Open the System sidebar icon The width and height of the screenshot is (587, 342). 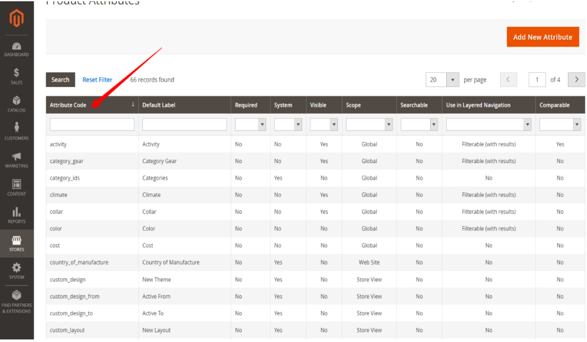click(x=17, y=270)
